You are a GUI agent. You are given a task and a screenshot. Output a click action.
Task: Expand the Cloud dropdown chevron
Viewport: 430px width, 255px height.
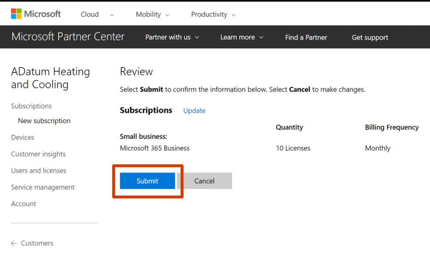[112, 15]
